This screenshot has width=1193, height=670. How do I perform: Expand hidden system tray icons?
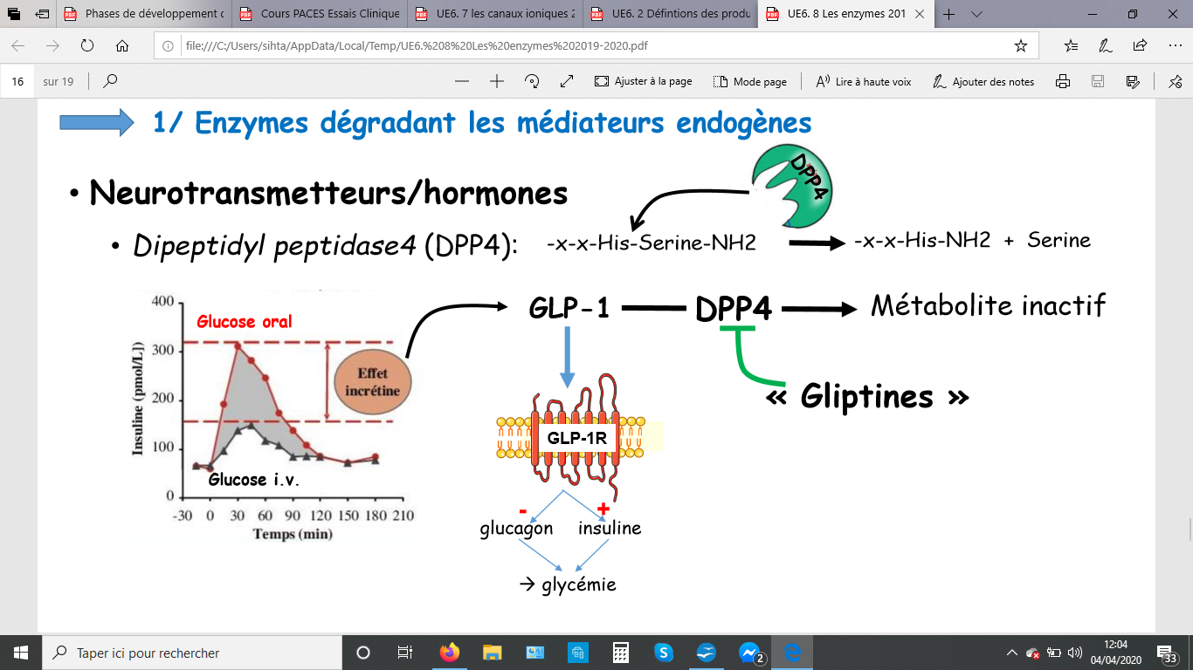(1011, 653)
